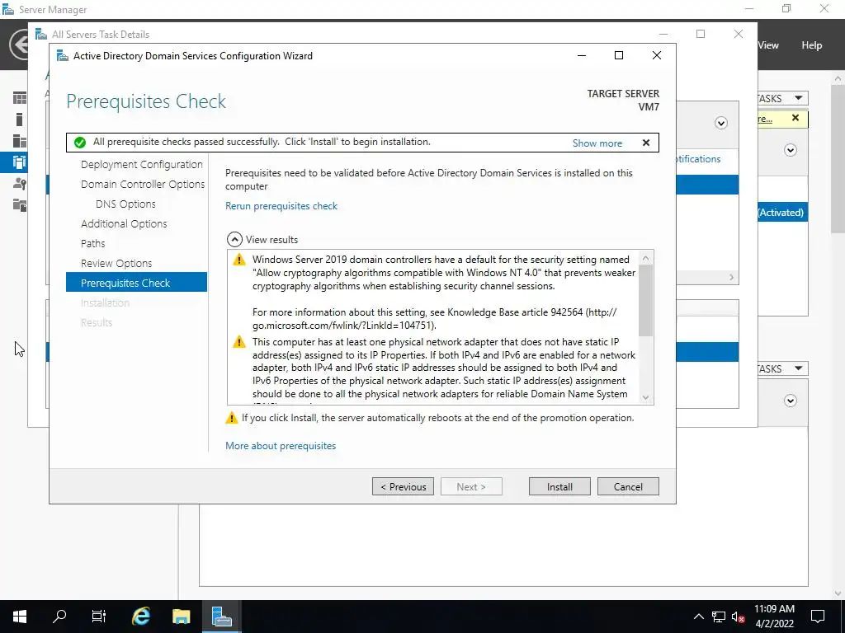Open taskbar search magnifier
Screen dimensions: 845x633
[x=59, y=617]
